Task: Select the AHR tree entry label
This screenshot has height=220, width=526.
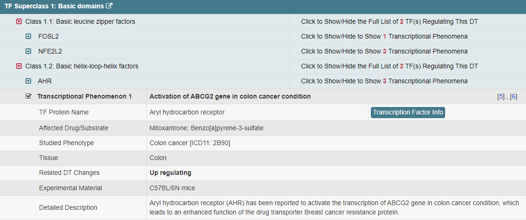Action: coord(45,81)
